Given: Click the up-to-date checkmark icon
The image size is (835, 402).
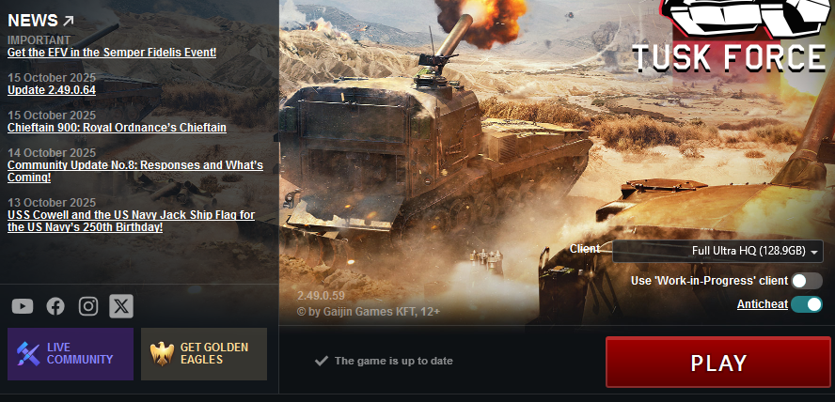Looking at the screenshot, I should point(321,361).
